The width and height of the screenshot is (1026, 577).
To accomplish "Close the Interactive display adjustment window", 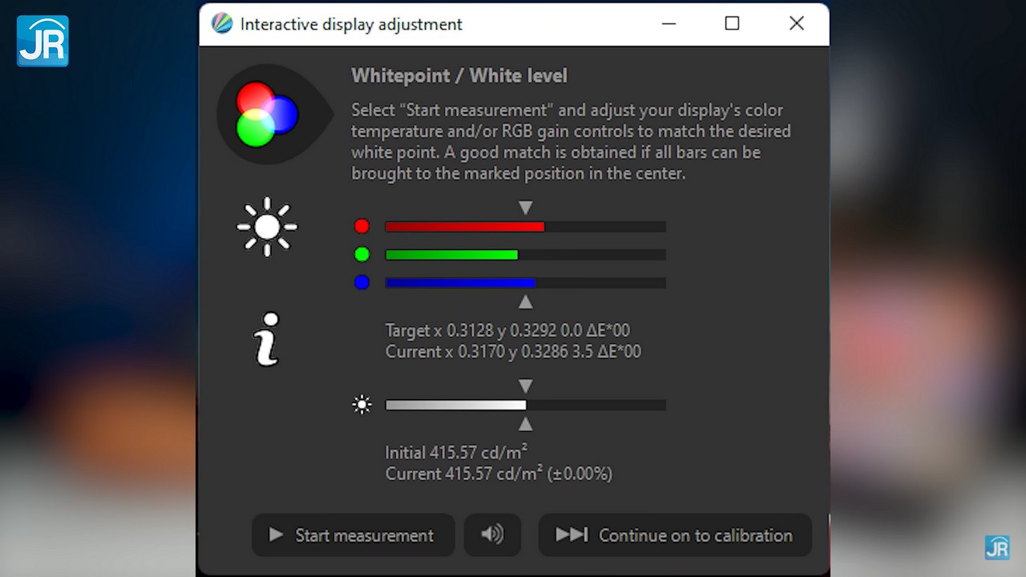I will pyautogui.click(x=796, y=24).
